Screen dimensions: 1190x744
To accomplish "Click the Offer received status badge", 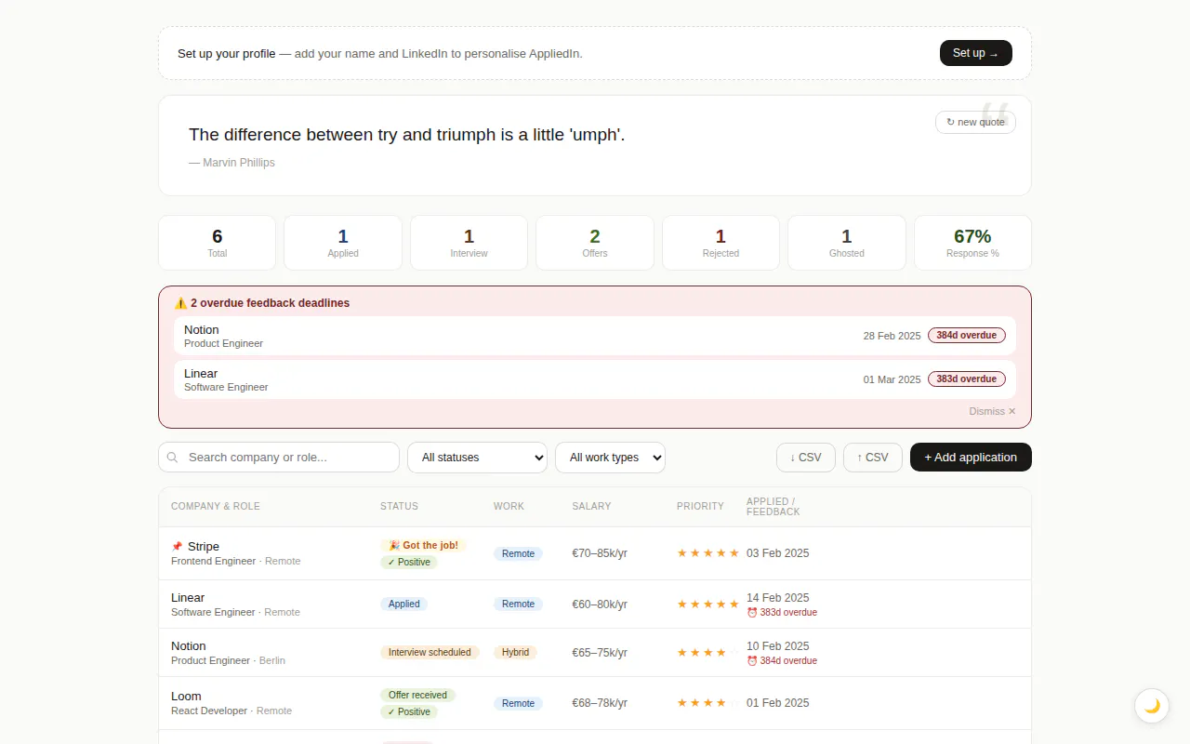I will [x=417, y=696].
